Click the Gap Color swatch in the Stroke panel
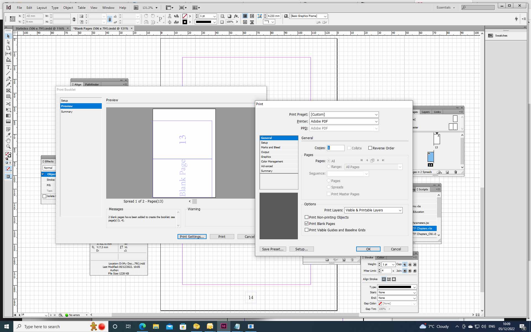Screen dimensions: 531x332 pyautogui.click(x=380, y=304)
